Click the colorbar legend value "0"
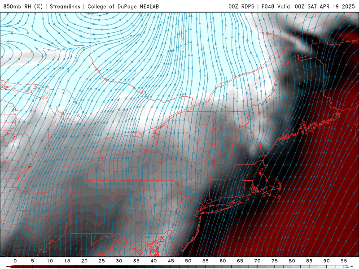 [x=15, y=261]
